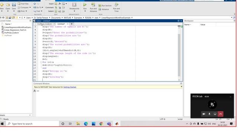Click the Breakpoints icon
Viewport: 238px width, 133px height.
pyautogui.click(x=74, y=5)
